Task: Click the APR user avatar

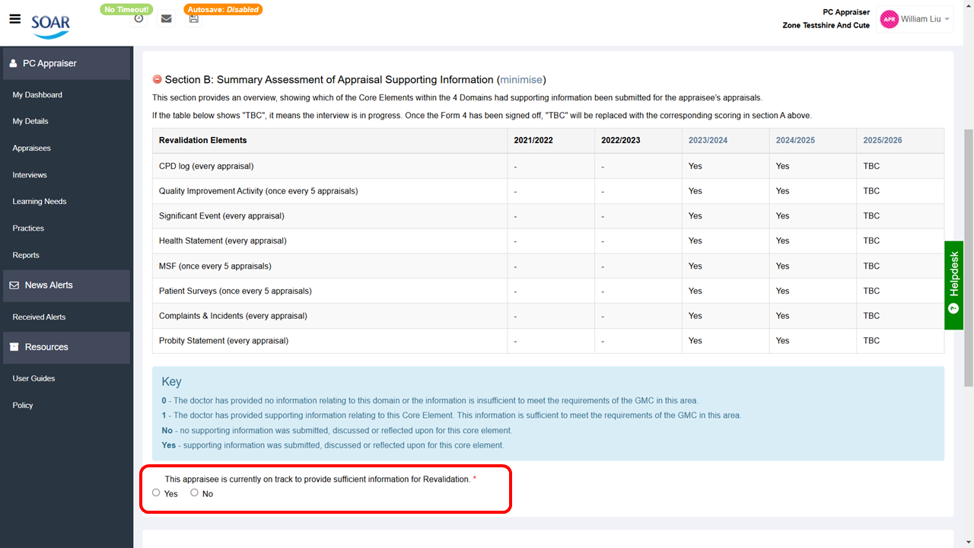Action: click(x=889, y=19)
